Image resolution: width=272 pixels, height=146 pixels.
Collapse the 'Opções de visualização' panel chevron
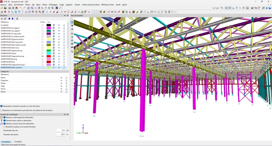[x=65, y=114]
